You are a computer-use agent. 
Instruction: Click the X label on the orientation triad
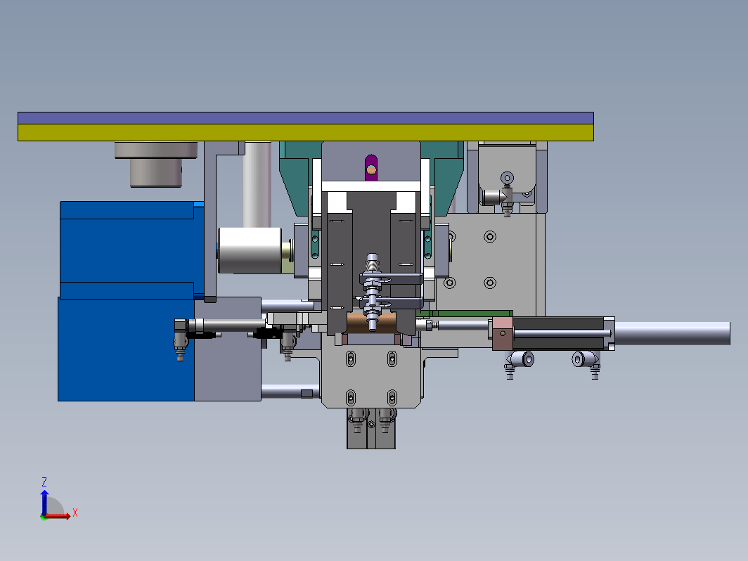[x=75, y=513]
